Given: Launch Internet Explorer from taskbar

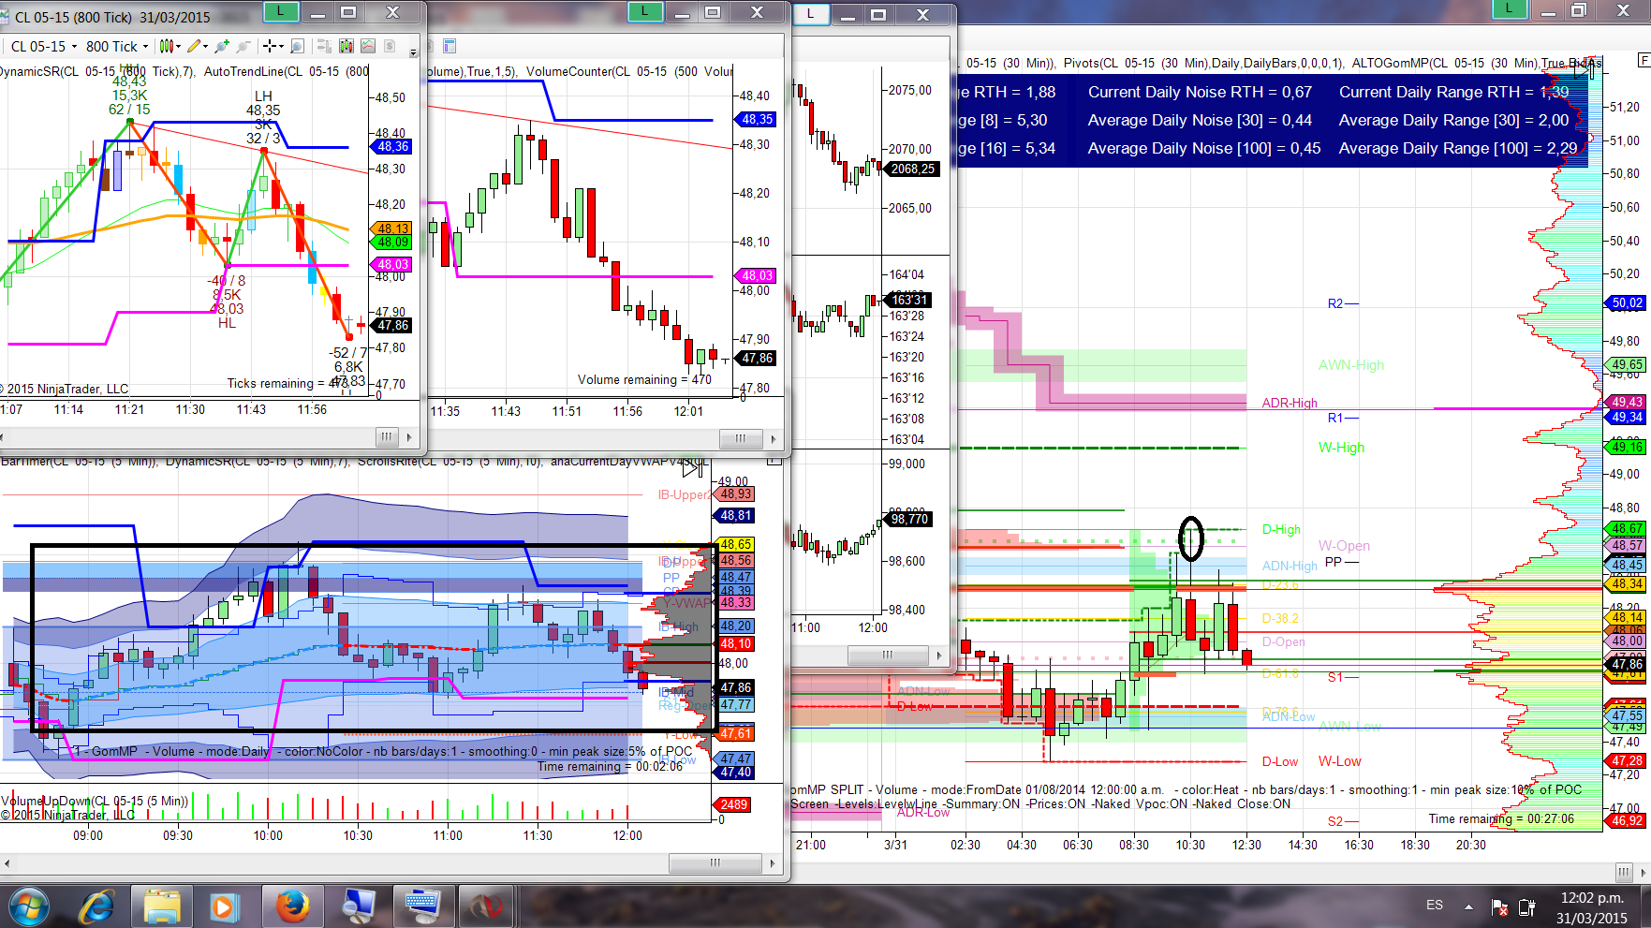Looking at the screenshot, I should [x=96, y=906].
